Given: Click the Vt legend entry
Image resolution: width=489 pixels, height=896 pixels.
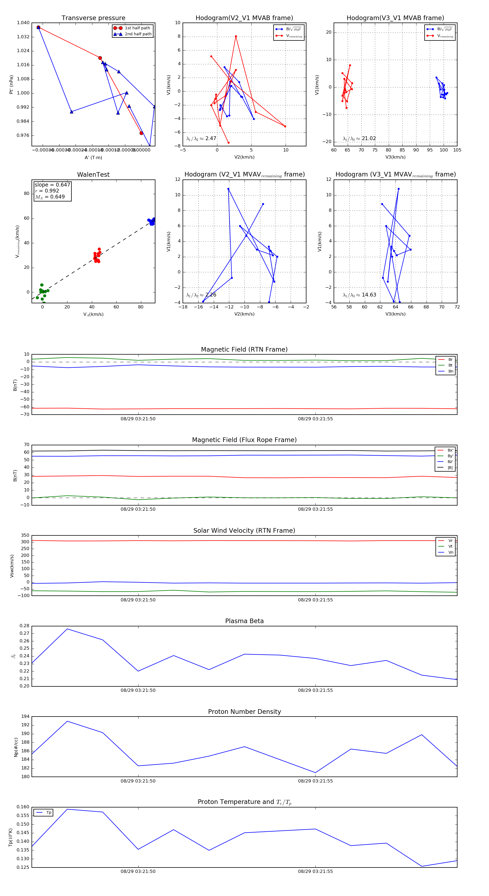Looking at the screenshot, I should click(x=446, y=547).
